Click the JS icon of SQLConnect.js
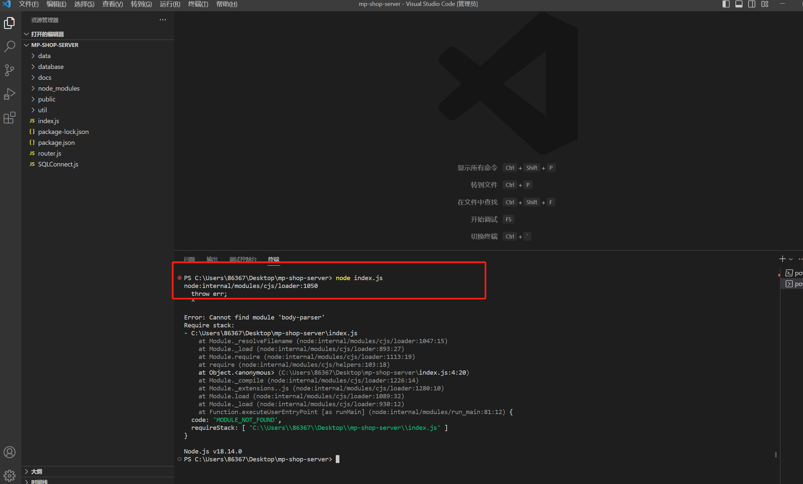803x484 pixels. click(x=32, y=164)
